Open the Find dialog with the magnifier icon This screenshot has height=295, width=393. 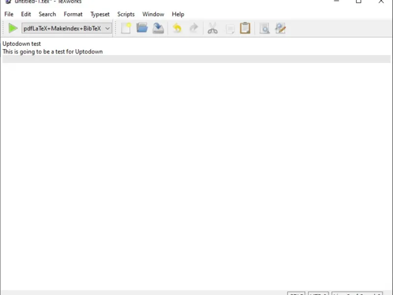pyautogui.click(x=264, y=29)
